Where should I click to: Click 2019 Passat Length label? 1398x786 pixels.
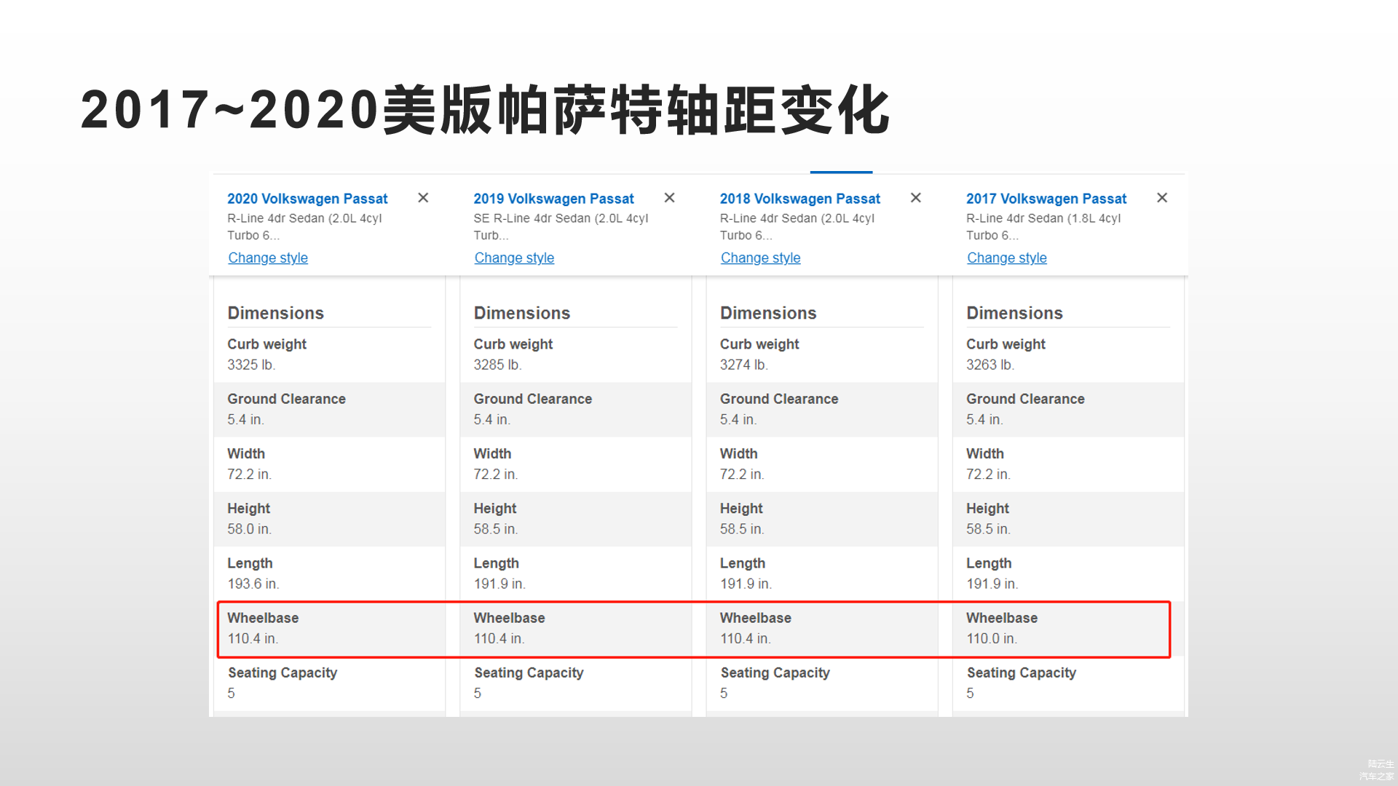coord(497,563)
